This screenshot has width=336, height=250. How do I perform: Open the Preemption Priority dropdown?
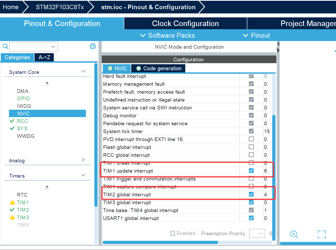257,233
